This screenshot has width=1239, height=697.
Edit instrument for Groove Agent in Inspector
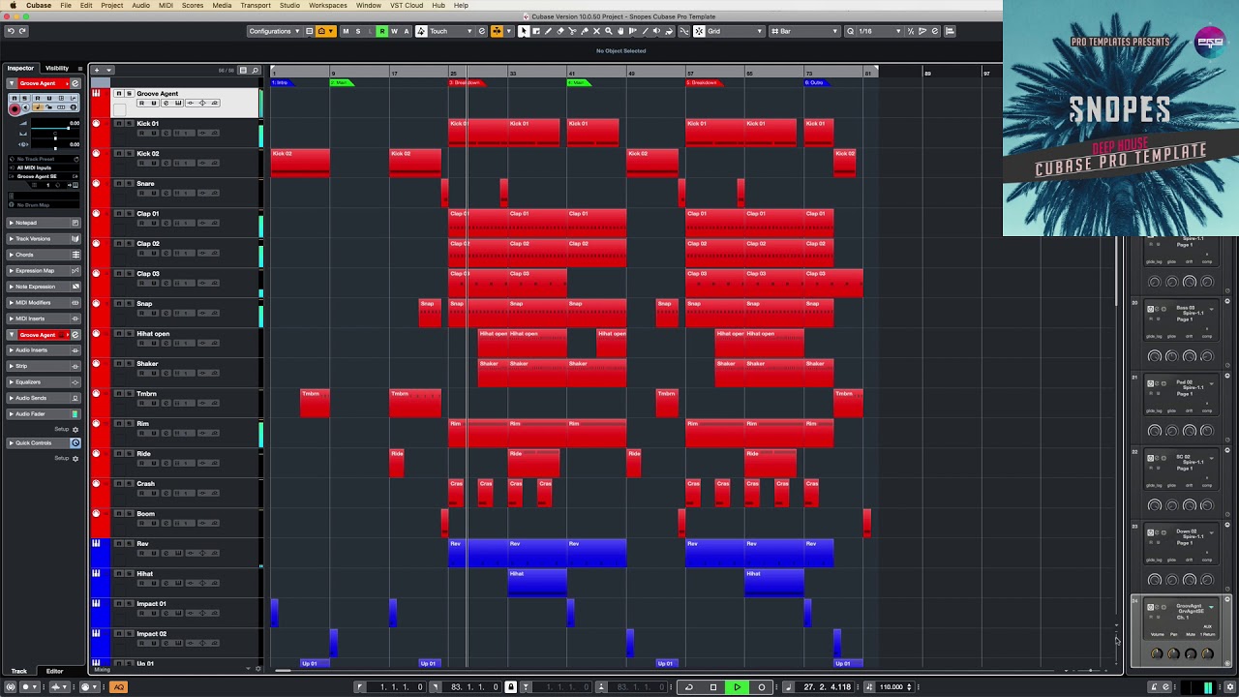75,83
